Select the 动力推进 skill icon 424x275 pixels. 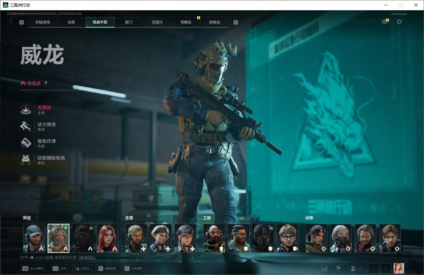(26, 127)
